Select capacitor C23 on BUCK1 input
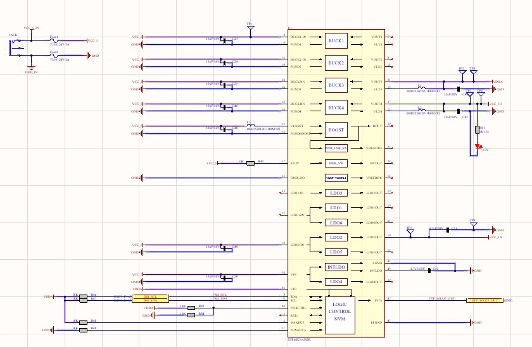532x347 pixels. tap(224, 40)
